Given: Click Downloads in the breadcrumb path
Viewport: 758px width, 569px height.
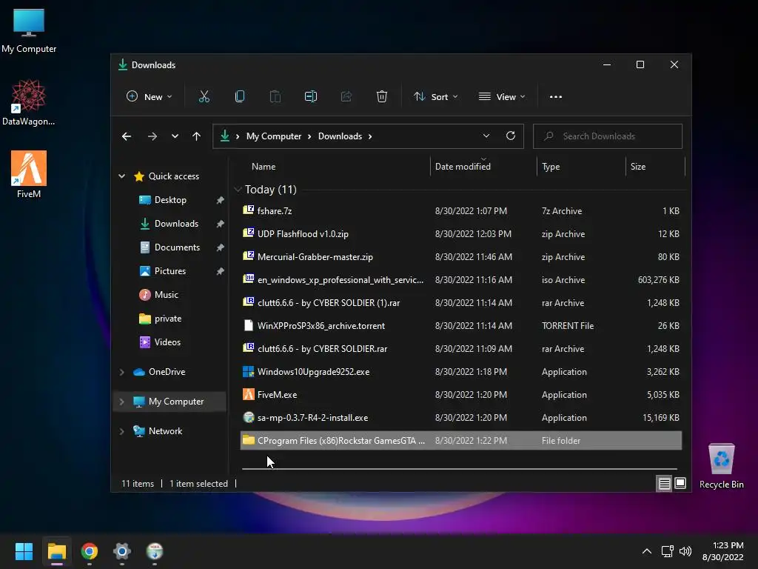Looking at the screenshot, I should pos(340,136).
